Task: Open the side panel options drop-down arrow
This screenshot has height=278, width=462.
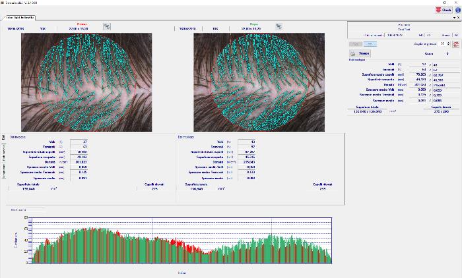Action: tap(454, 18)
